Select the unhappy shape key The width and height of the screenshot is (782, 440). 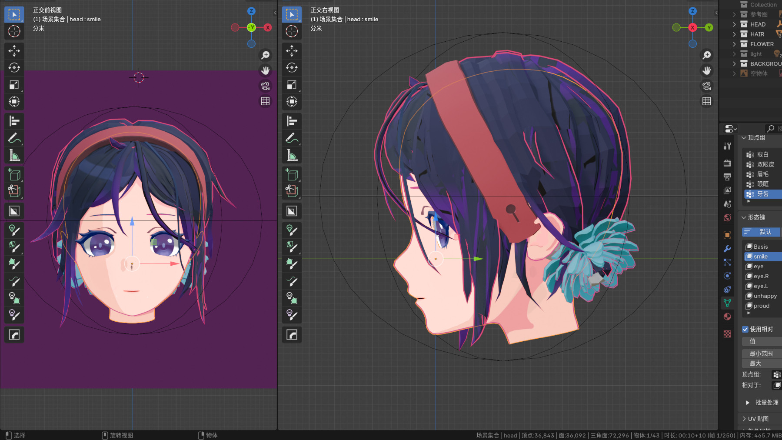click(765, 296)
